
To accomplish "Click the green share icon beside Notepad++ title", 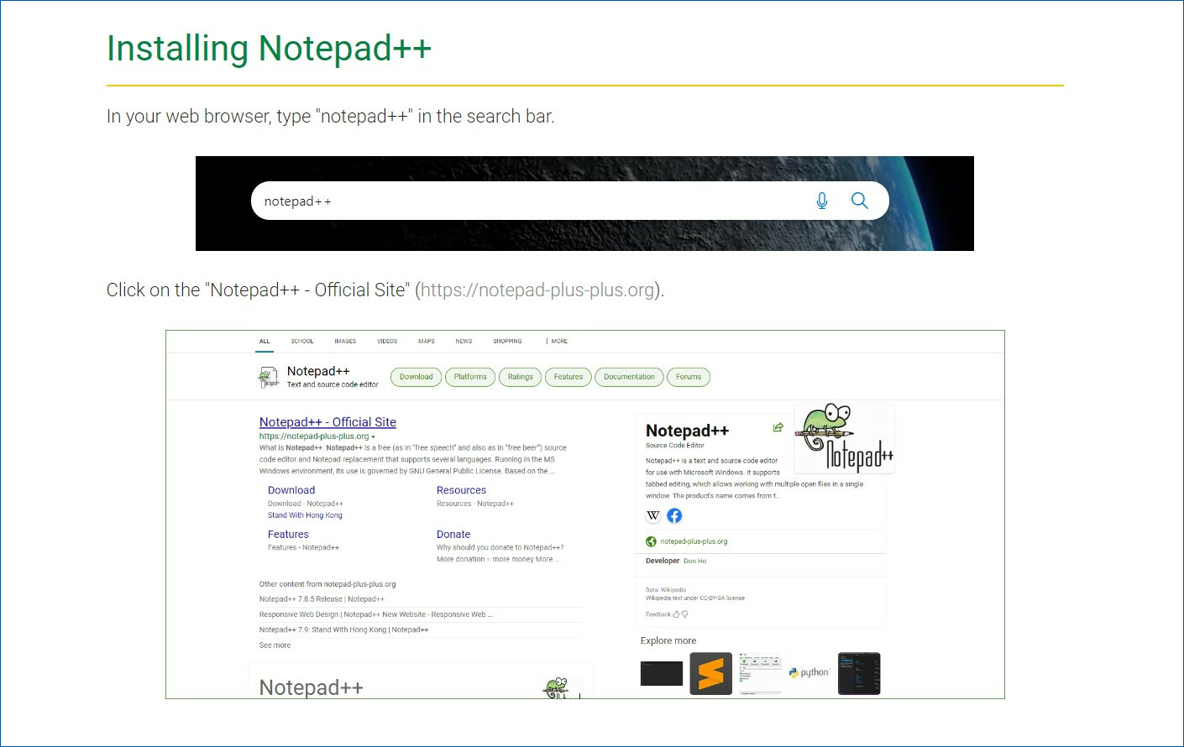I will tap(778, 427).
